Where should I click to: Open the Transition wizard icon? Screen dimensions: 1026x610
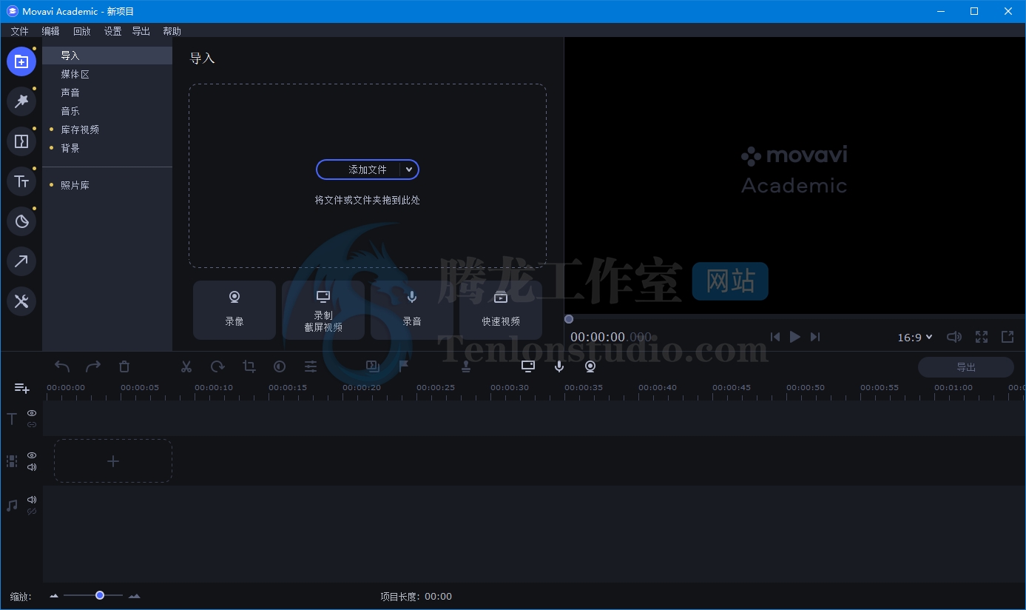pos(373,366)
